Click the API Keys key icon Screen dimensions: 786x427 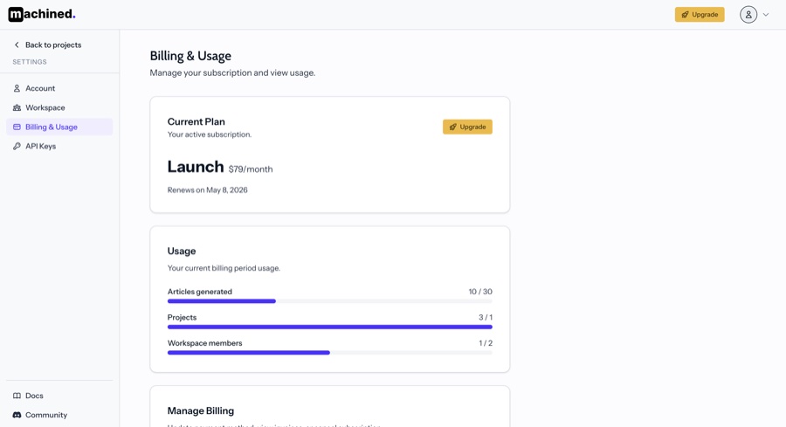[x=17, y=147]
